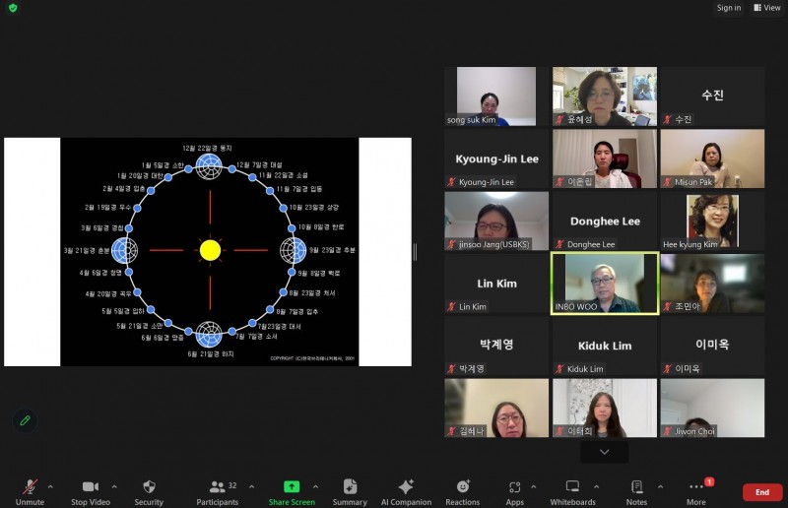Expand audio options arrow beside Unmute
This screenshot has height=508, width=788.
(50, 486)
